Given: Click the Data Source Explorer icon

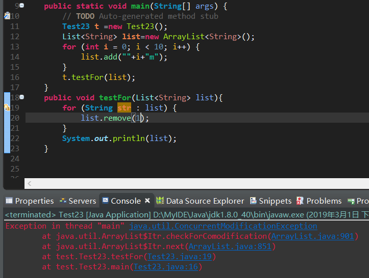Looking at the screenshot, I should pyautogui.click(x=160, y=201).
